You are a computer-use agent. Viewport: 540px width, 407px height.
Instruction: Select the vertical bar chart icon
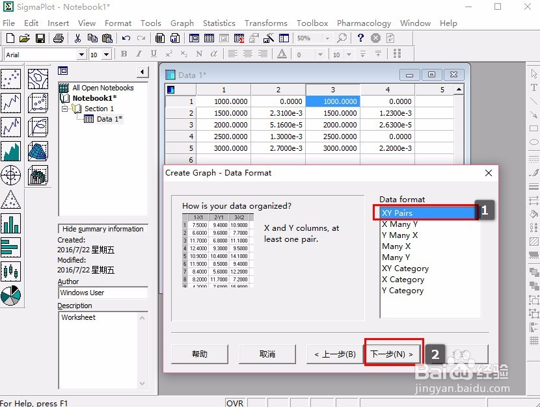(10, 223)
